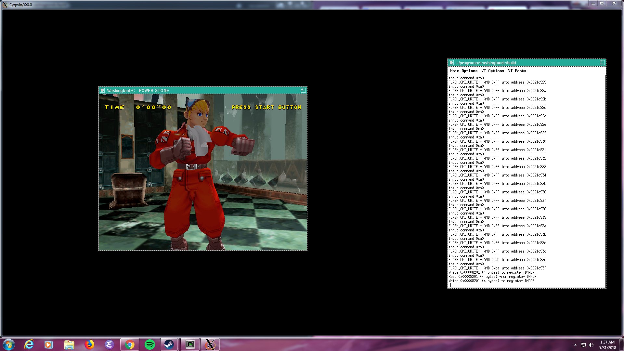Click line ending with address 0x0021d93f

pos(497,268)
